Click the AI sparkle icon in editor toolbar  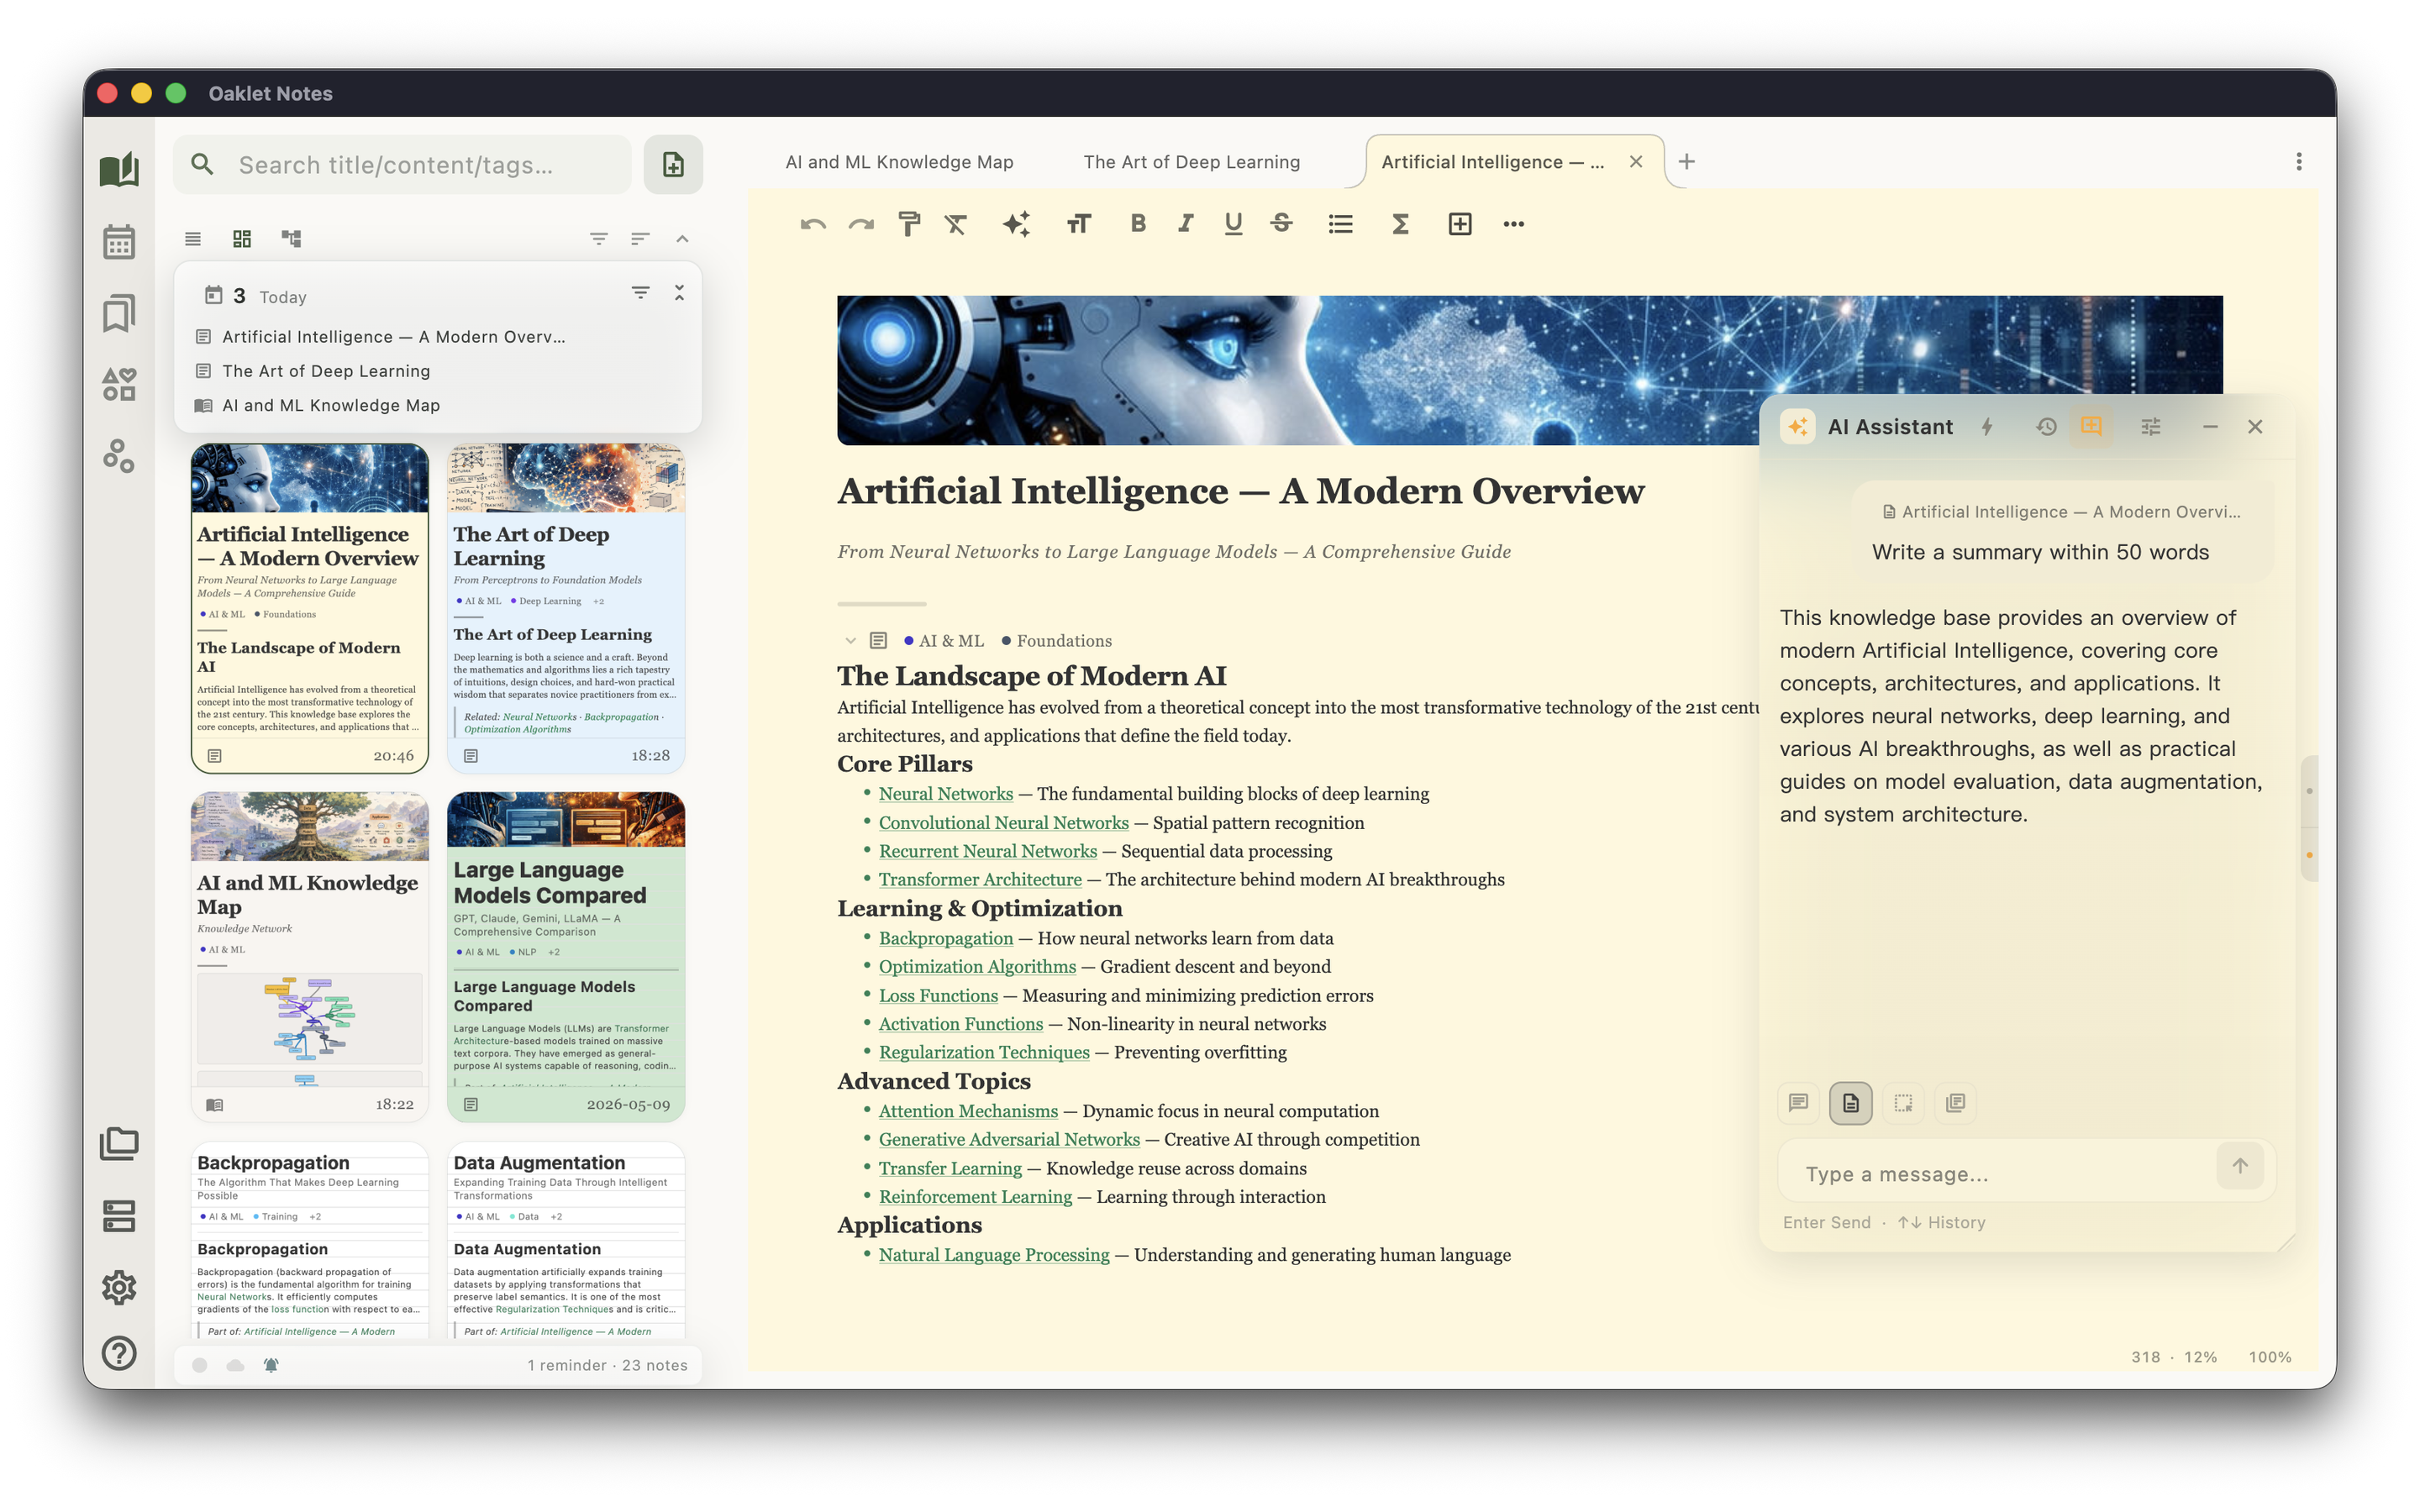1017,224
